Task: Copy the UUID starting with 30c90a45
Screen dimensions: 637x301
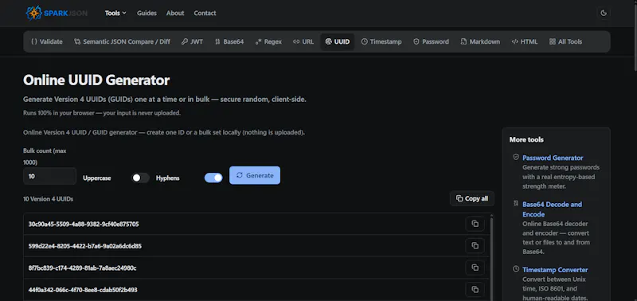Action: click(x=475, y=224)
